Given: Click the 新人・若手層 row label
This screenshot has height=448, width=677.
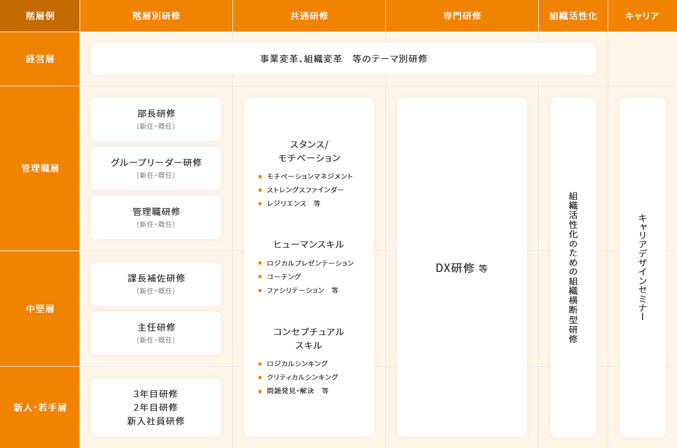Looking at the screenshot, I should (x=40, y=407).
